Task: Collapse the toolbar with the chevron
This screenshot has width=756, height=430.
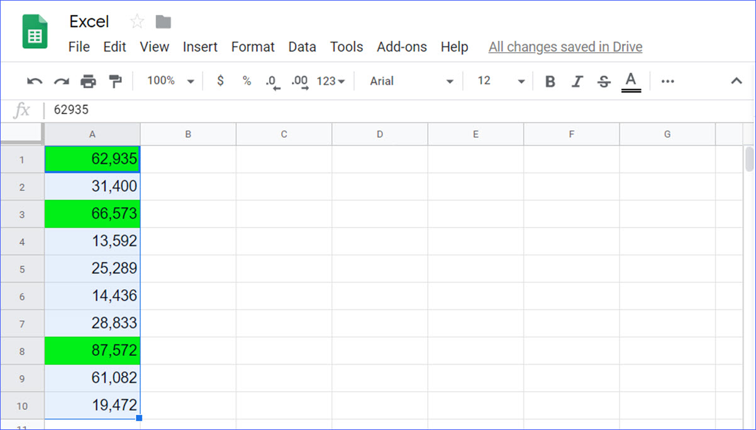Action: 736,80
